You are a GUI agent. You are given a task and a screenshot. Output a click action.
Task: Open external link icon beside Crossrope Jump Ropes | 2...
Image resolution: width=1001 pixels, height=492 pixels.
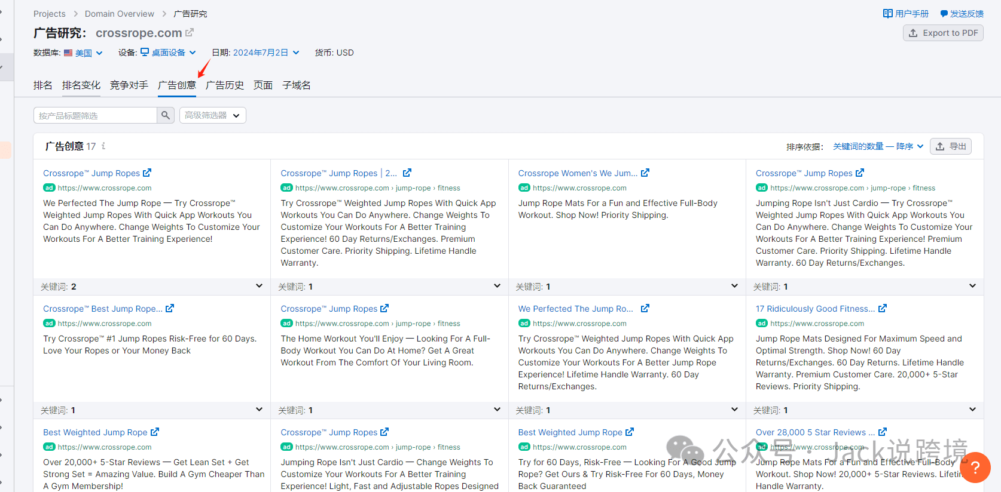point(407,173)
